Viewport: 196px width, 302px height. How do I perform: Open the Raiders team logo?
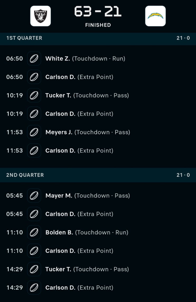(x=40, y=16)
